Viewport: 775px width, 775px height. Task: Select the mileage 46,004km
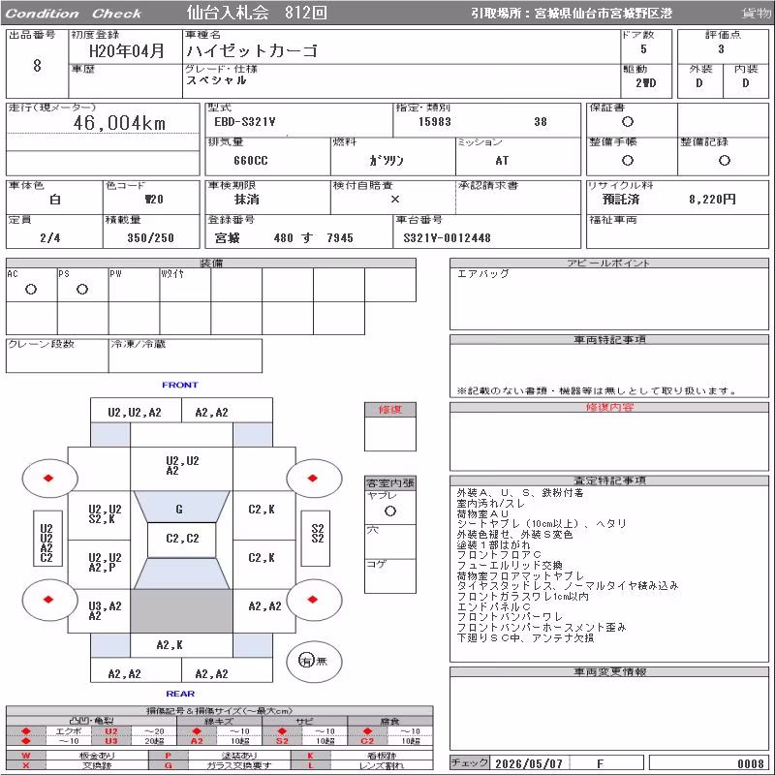coord(119,123)
